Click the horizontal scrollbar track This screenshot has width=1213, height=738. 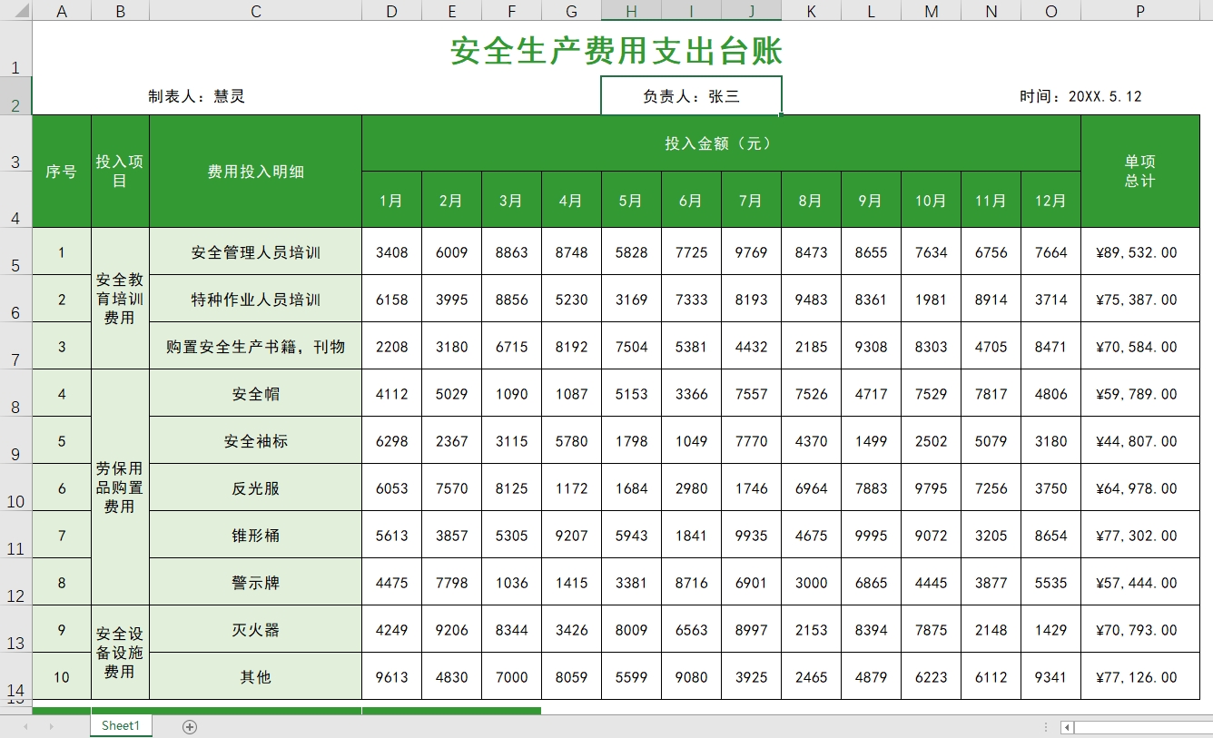coord(1144,727)
